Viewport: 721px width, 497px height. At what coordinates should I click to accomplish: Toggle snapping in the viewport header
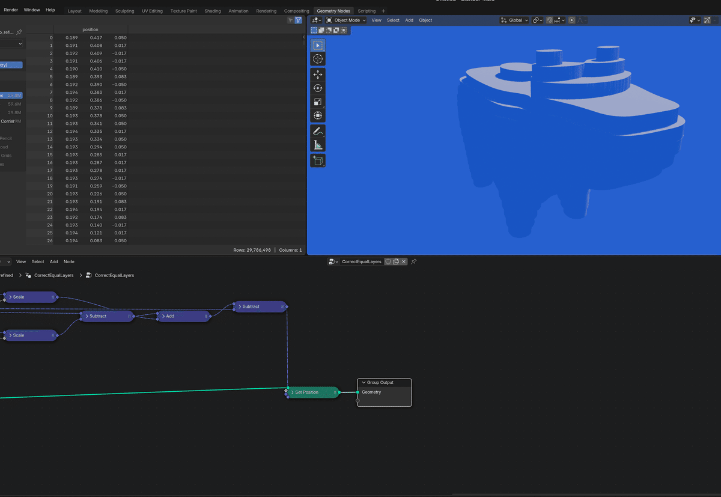[x=549, y=20]
